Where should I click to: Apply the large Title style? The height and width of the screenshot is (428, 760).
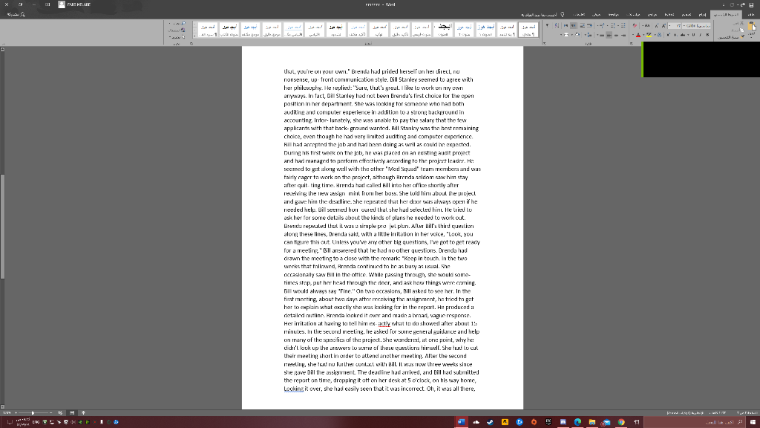coord(444,30)
